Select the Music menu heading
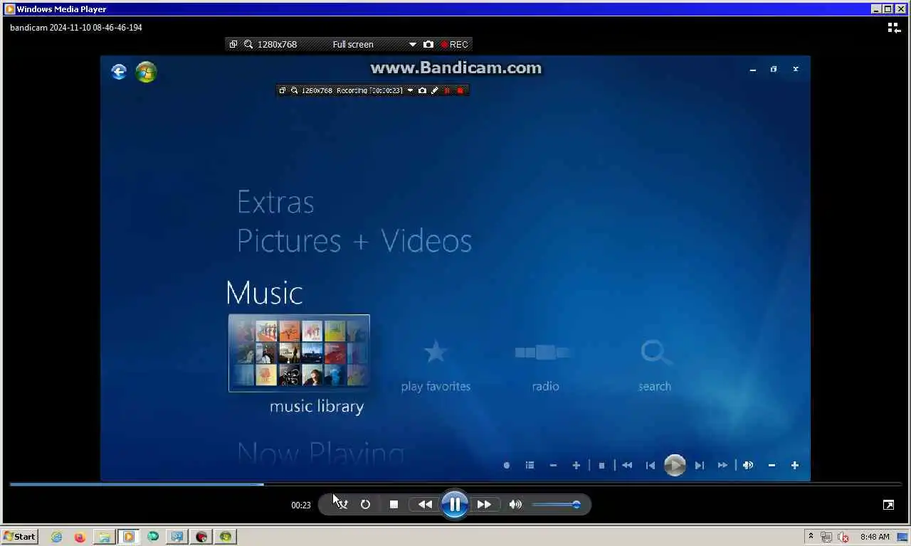This screenshot has width=911, height=546. [264, 293]
